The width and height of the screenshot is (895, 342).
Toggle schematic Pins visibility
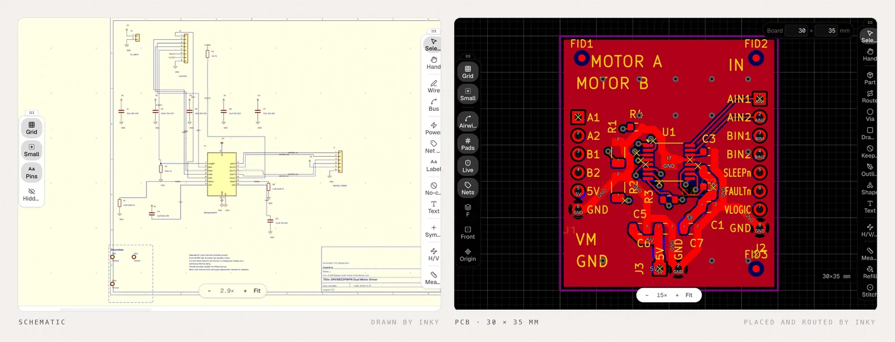[31, 172]
